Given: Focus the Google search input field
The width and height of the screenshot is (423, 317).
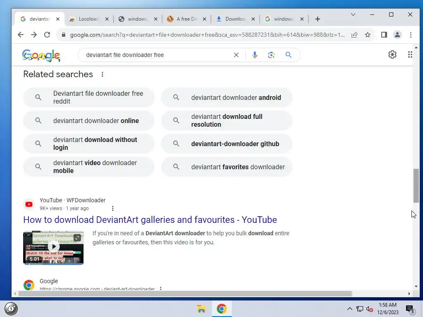Looking at the screenshot, I should (158, 55).
